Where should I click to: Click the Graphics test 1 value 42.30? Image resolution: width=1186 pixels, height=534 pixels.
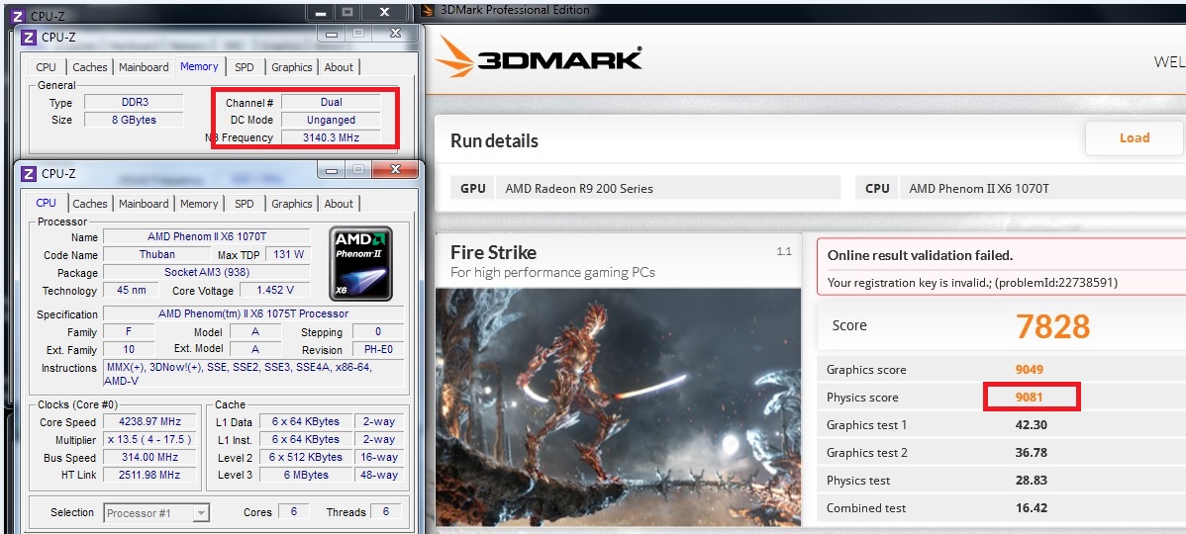pyautogui.click(x=1031, y=424)
